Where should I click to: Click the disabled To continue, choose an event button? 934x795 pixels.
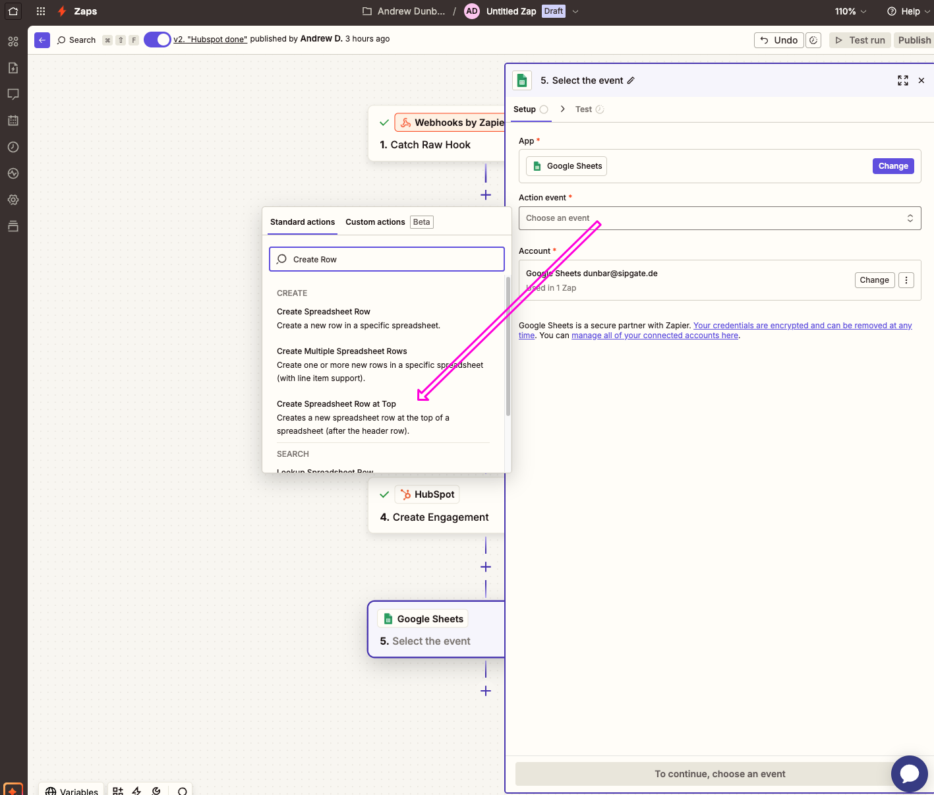coord(720,774)
